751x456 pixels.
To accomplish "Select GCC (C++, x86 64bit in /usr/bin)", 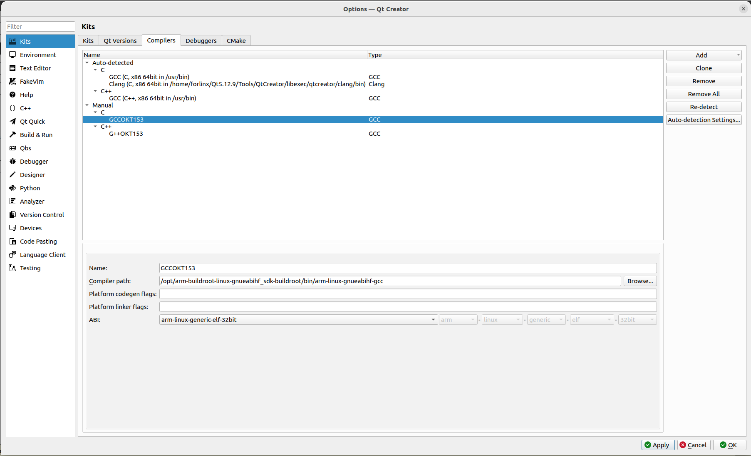I will [373, 98].
